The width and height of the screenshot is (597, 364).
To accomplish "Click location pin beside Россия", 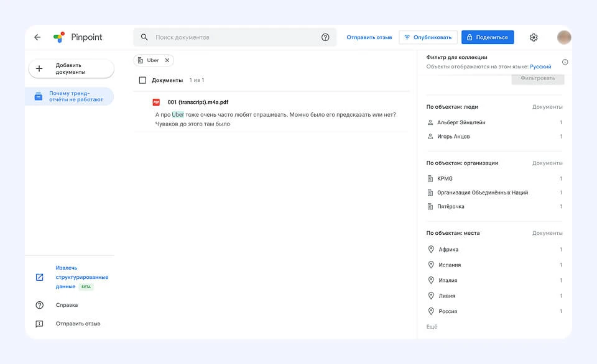I will tap(431, 311).
